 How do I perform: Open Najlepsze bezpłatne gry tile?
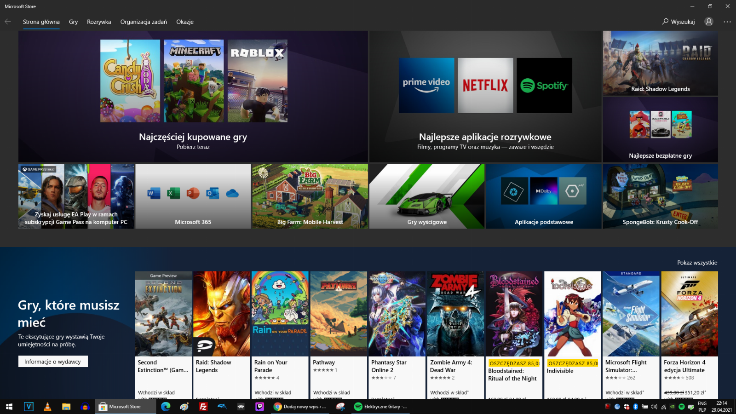661,130
